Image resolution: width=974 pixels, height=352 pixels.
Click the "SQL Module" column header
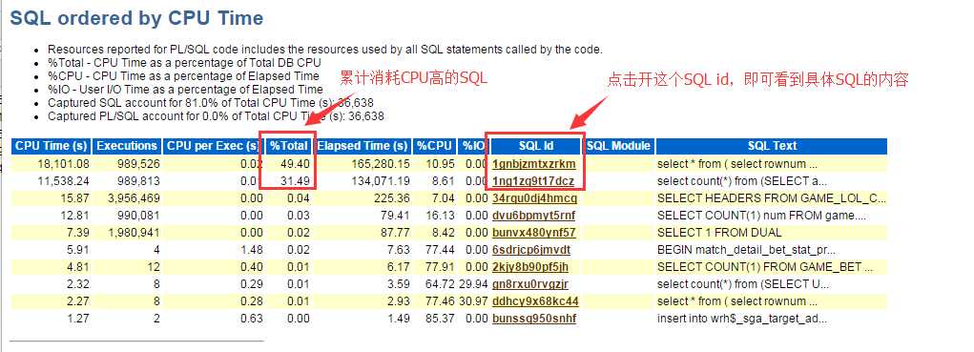click(x=619, y=146)
